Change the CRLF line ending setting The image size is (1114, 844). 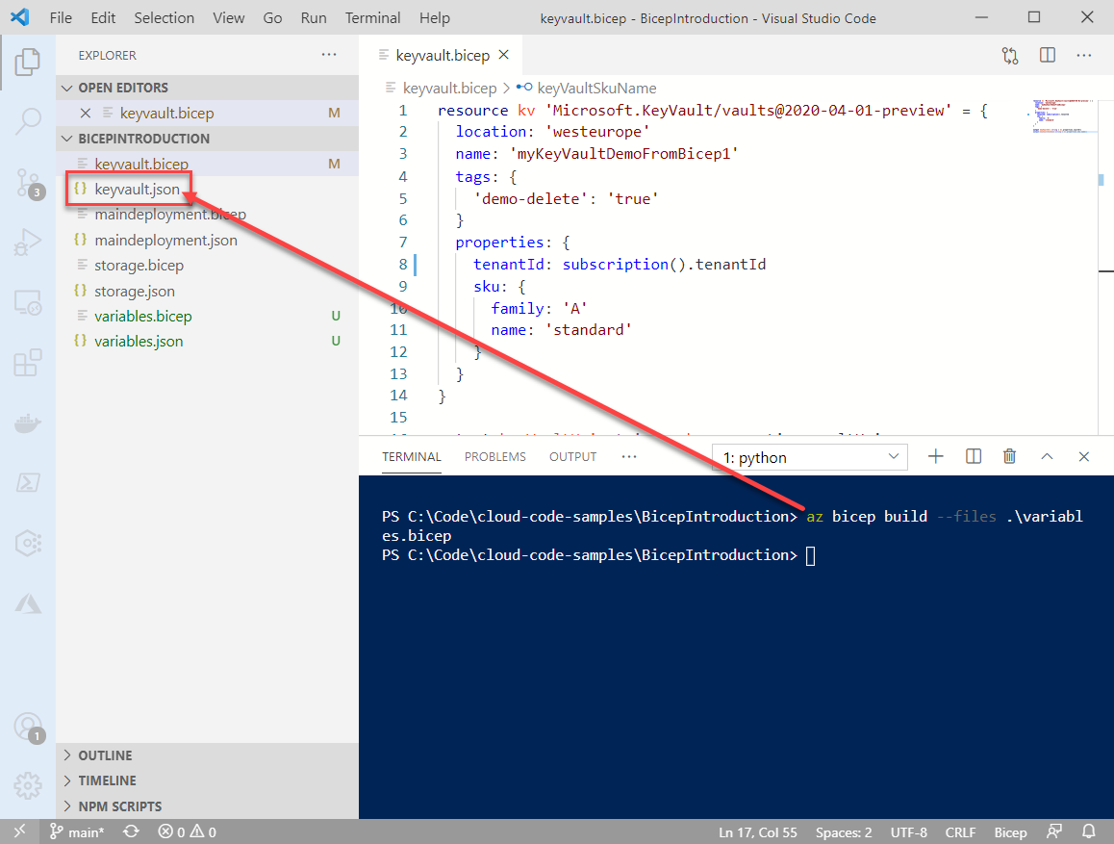[960, 831]
